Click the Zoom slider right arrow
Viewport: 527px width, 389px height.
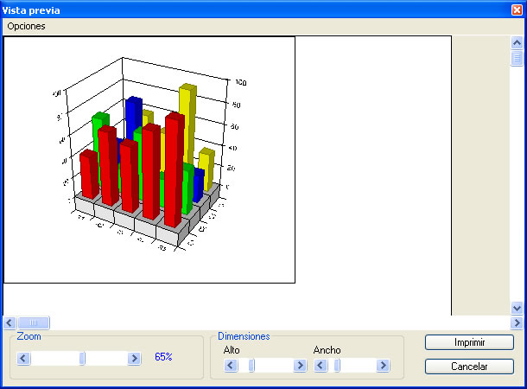pos(134,358)
